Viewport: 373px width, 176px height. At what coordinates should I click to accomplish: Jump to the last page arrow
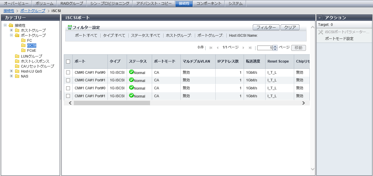pos(250,48)
